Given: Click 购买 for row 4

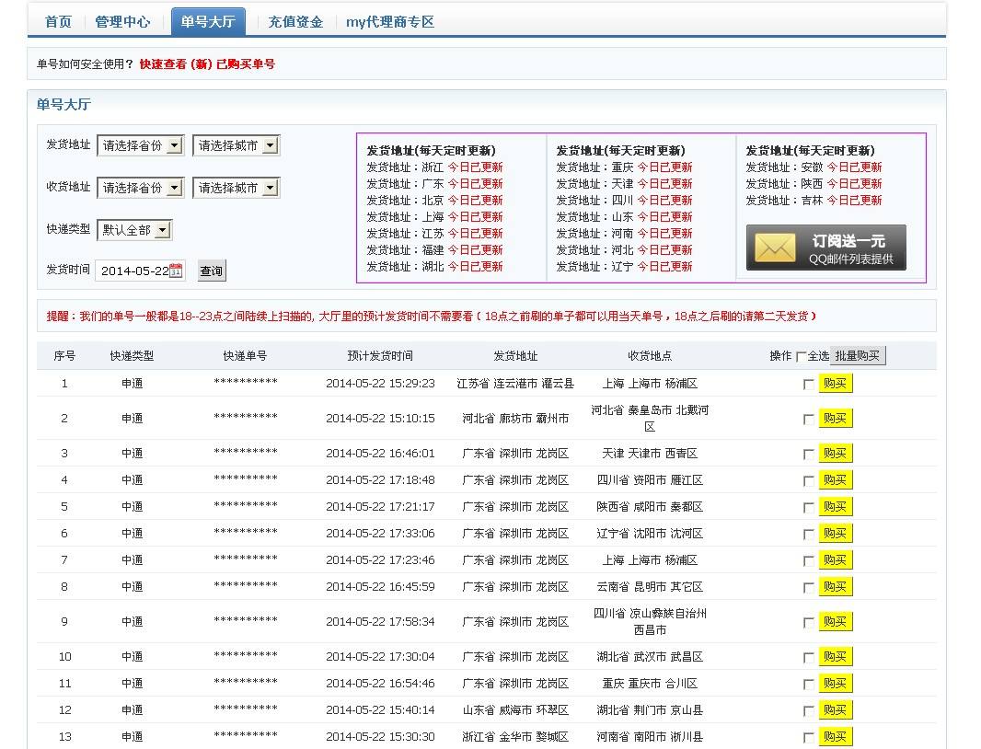Looking at the screenshot, I should tap(836, 480).
